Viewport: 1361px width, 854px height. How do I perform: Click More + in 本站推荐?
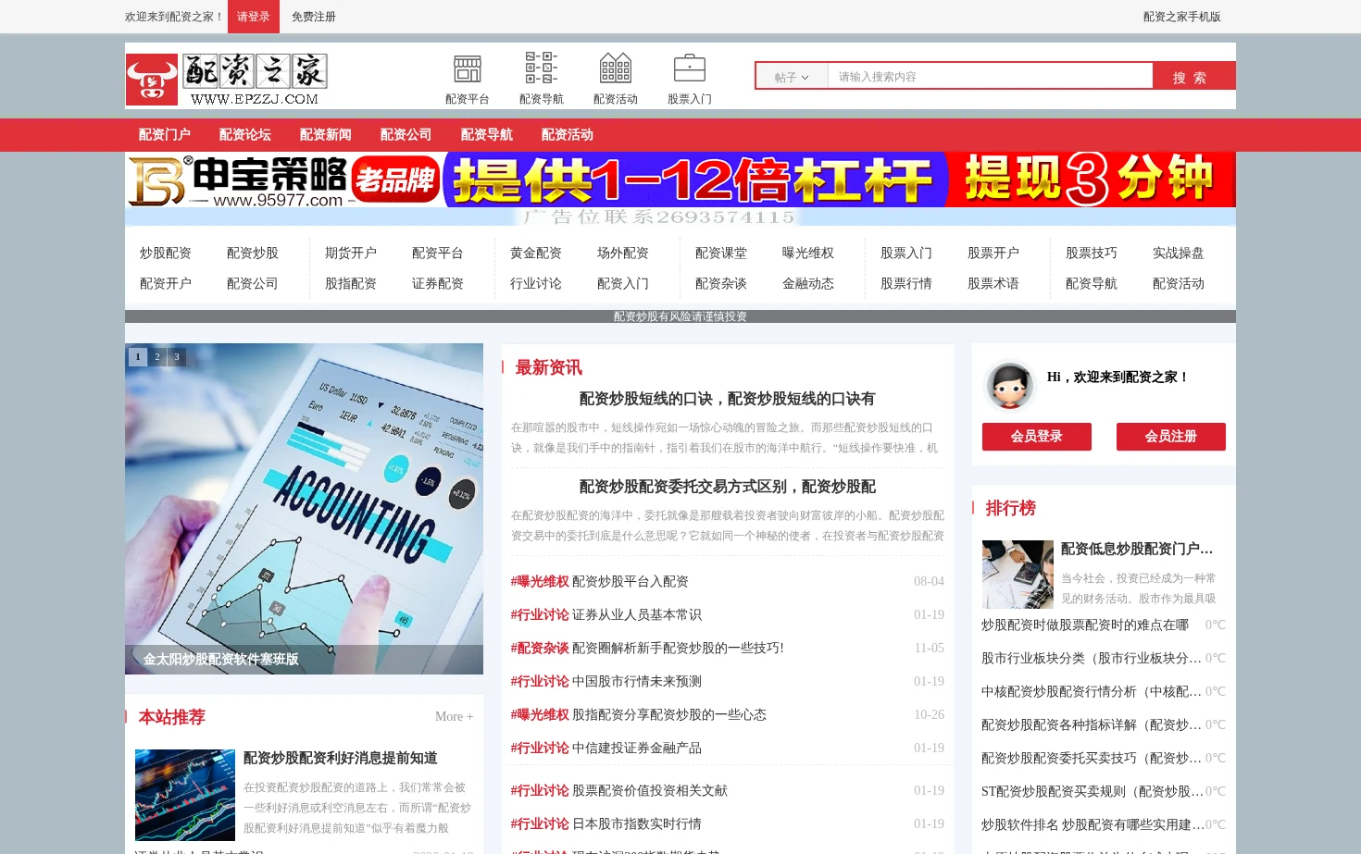[x=454, y=716]
